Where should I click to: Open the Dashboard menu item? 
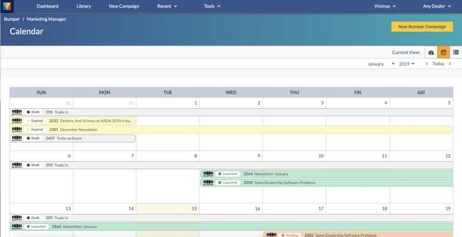[48, 6]
